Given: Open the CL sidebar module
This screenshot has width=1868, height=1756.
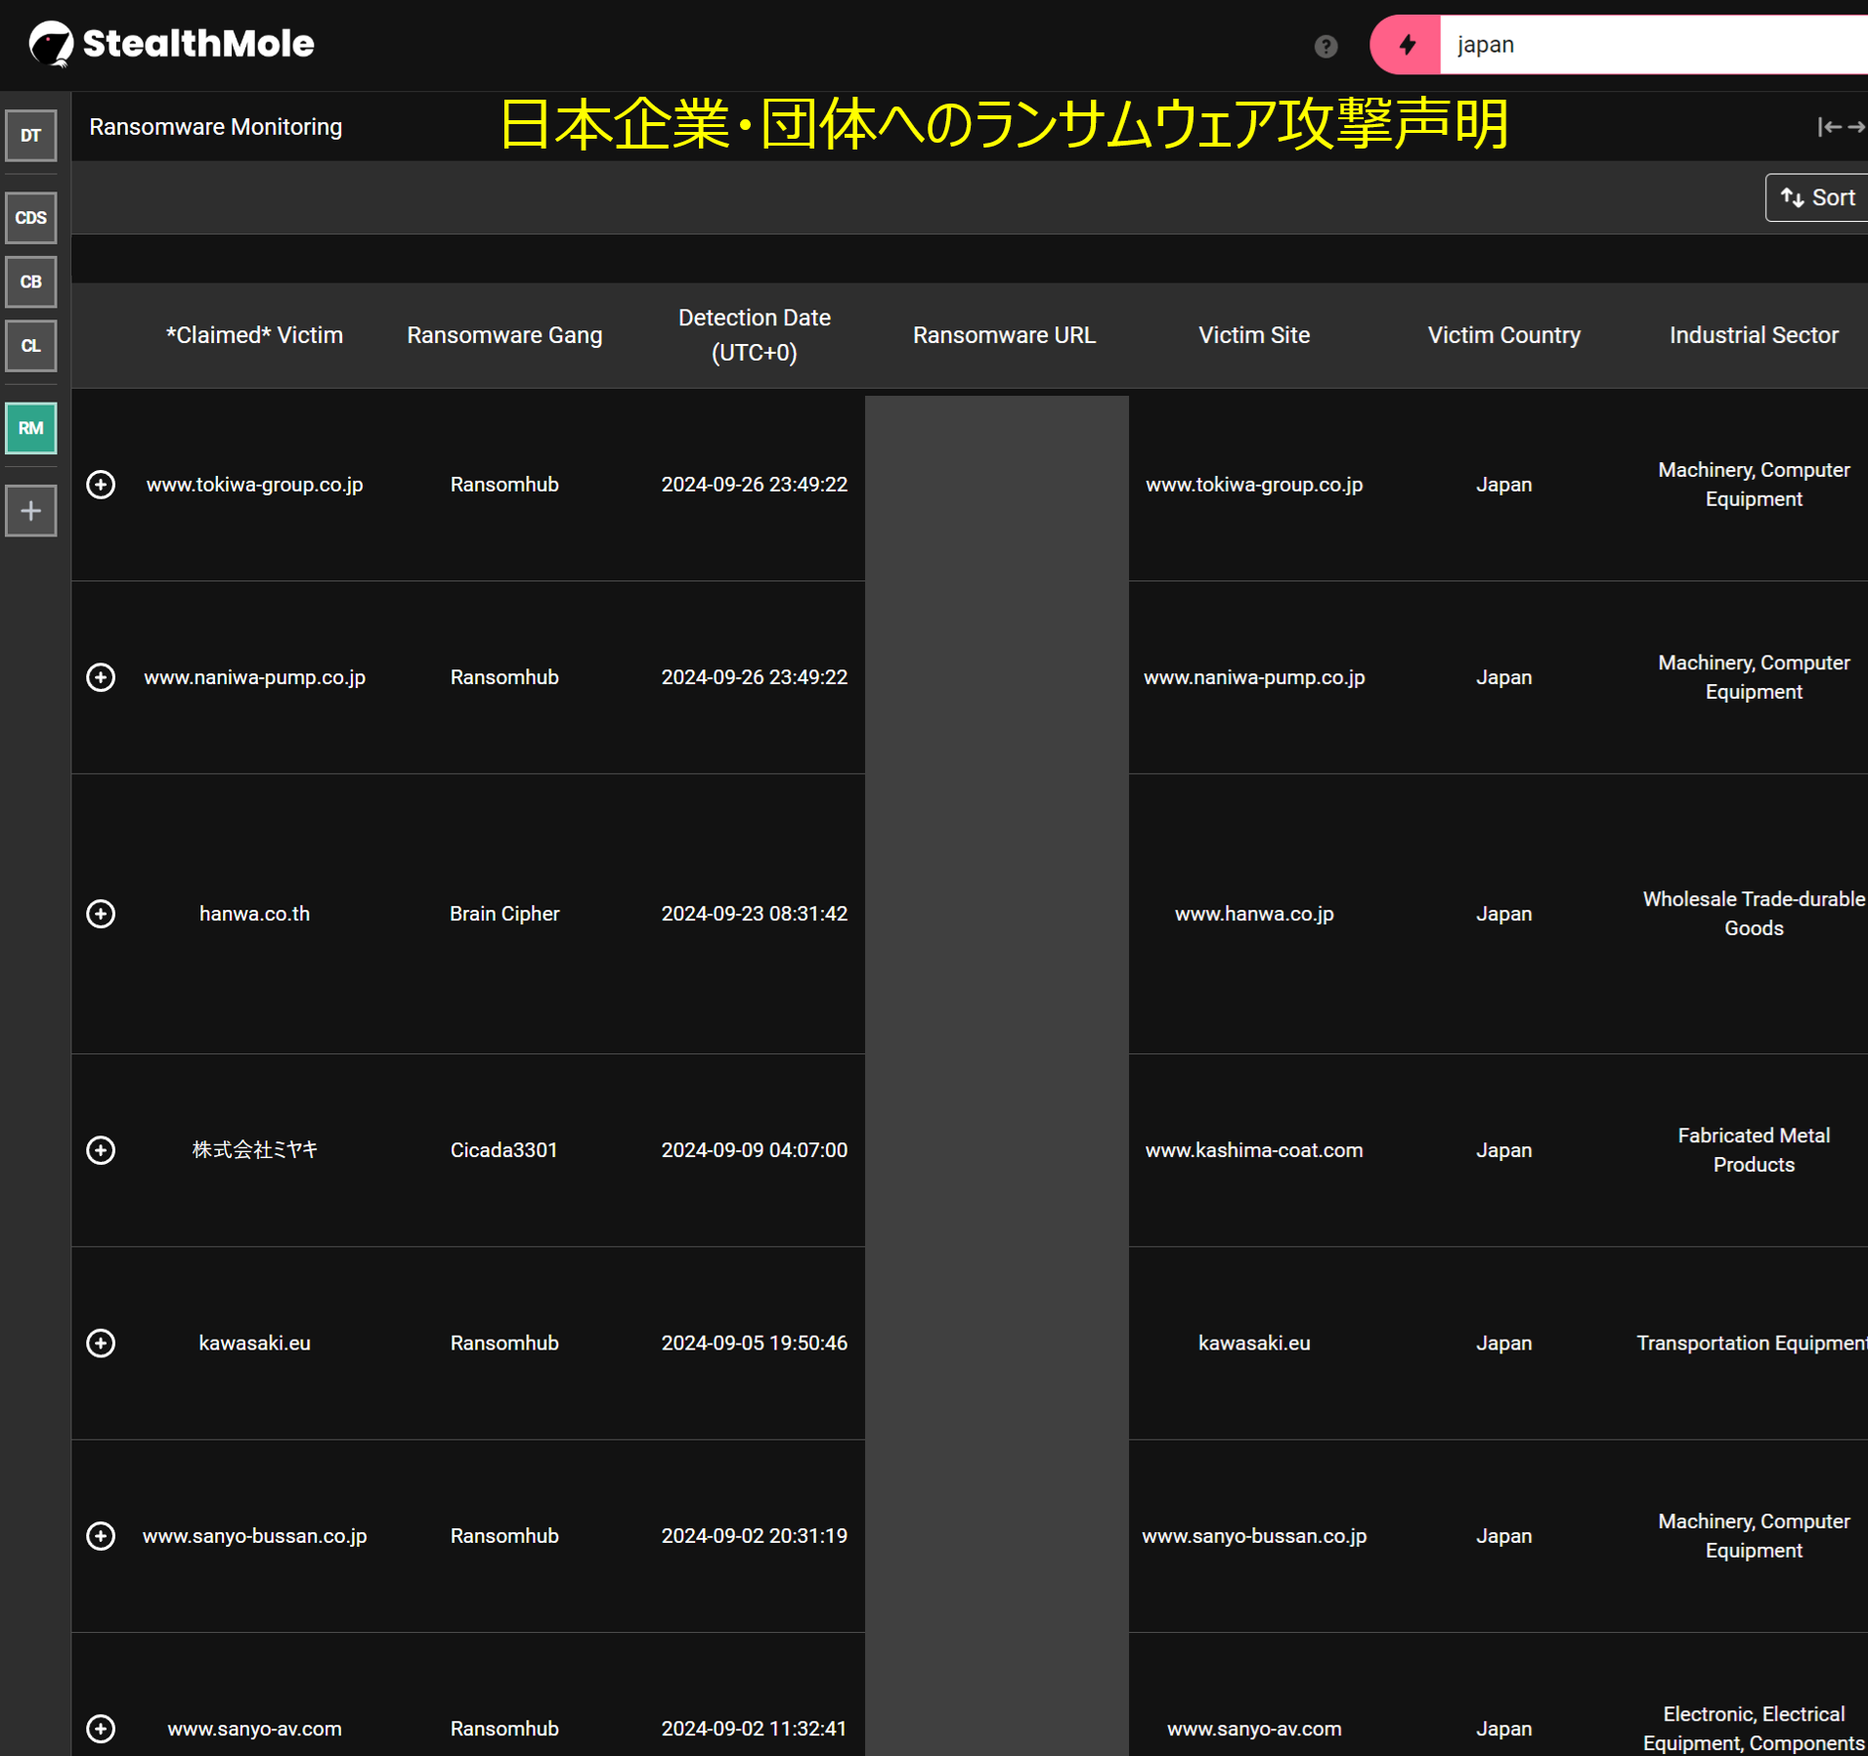Looking at the screenshot, I should point(31,346).
